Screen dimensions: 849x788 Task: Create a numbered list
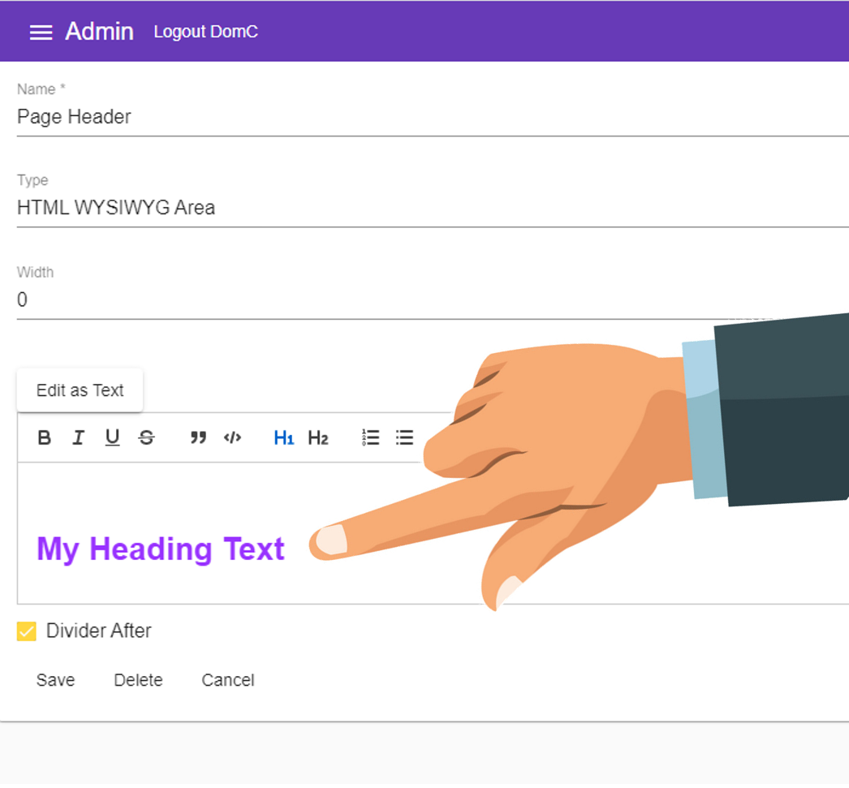pos(370,437)
